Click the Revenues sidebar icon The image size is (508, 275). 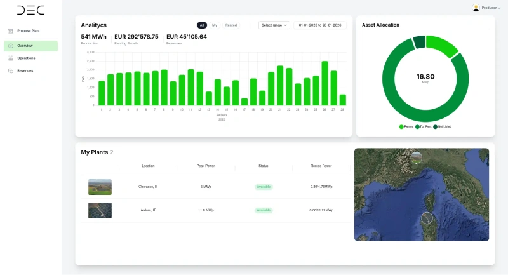pos(11,71)
